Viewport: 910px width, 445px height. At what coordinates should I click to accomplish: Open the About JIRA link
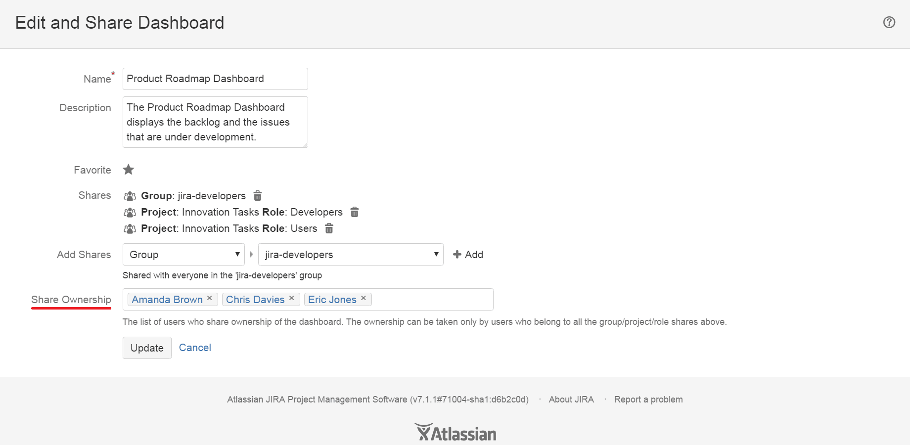point(571,400)
